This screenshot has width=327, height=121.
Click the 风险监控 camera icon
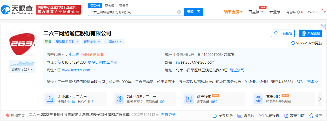[304, 33]
